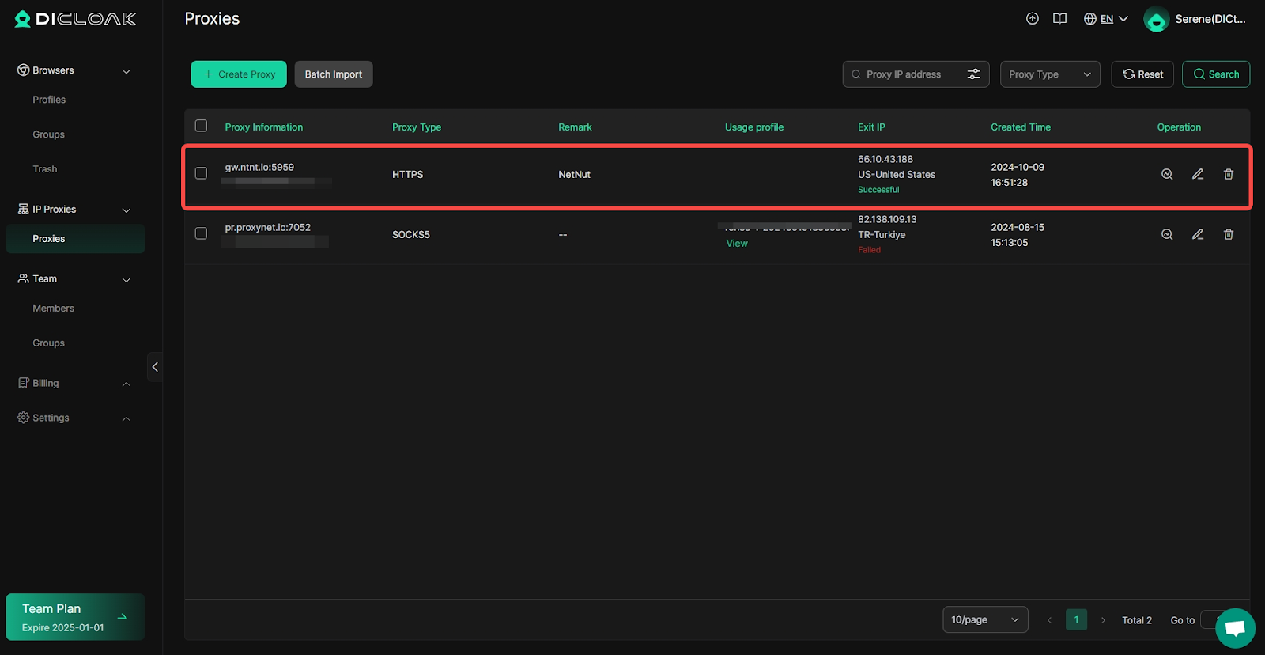Viewport: 1265px width, 655px height.
Task: Click the HTTPS proxy type cell
Action: [x=408, y=175]
